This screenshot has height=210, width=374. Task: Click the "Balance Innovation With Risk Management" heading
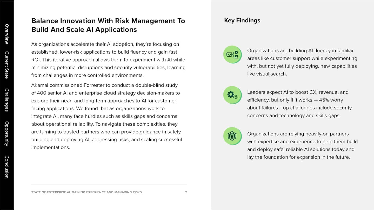108,25
